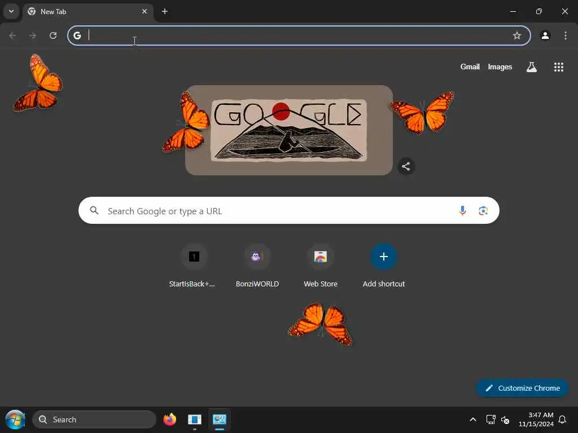This screenshot has height=433, width=578.
Task: Bookmark this tab with the star icon
Action: pos(517,36)
